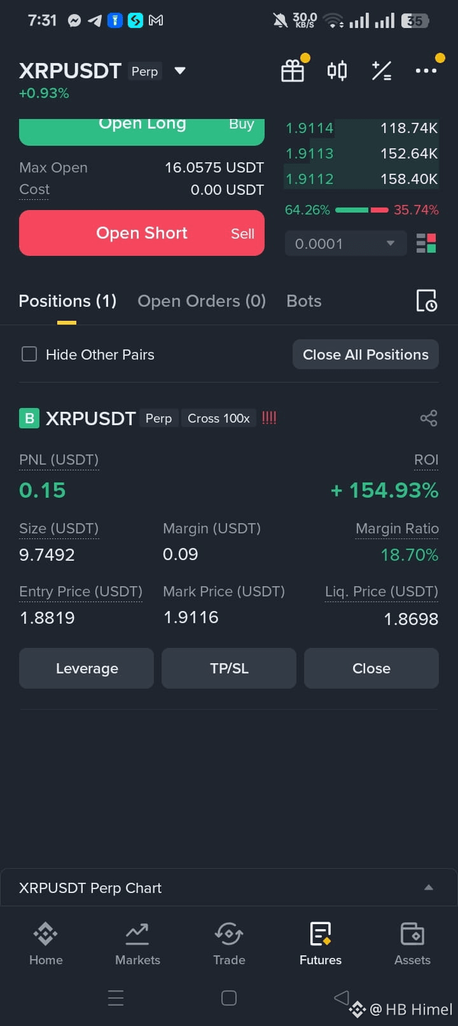Open the three-dot more options menu
This screenshot has height=1026, width=458.
coord(426,70)
